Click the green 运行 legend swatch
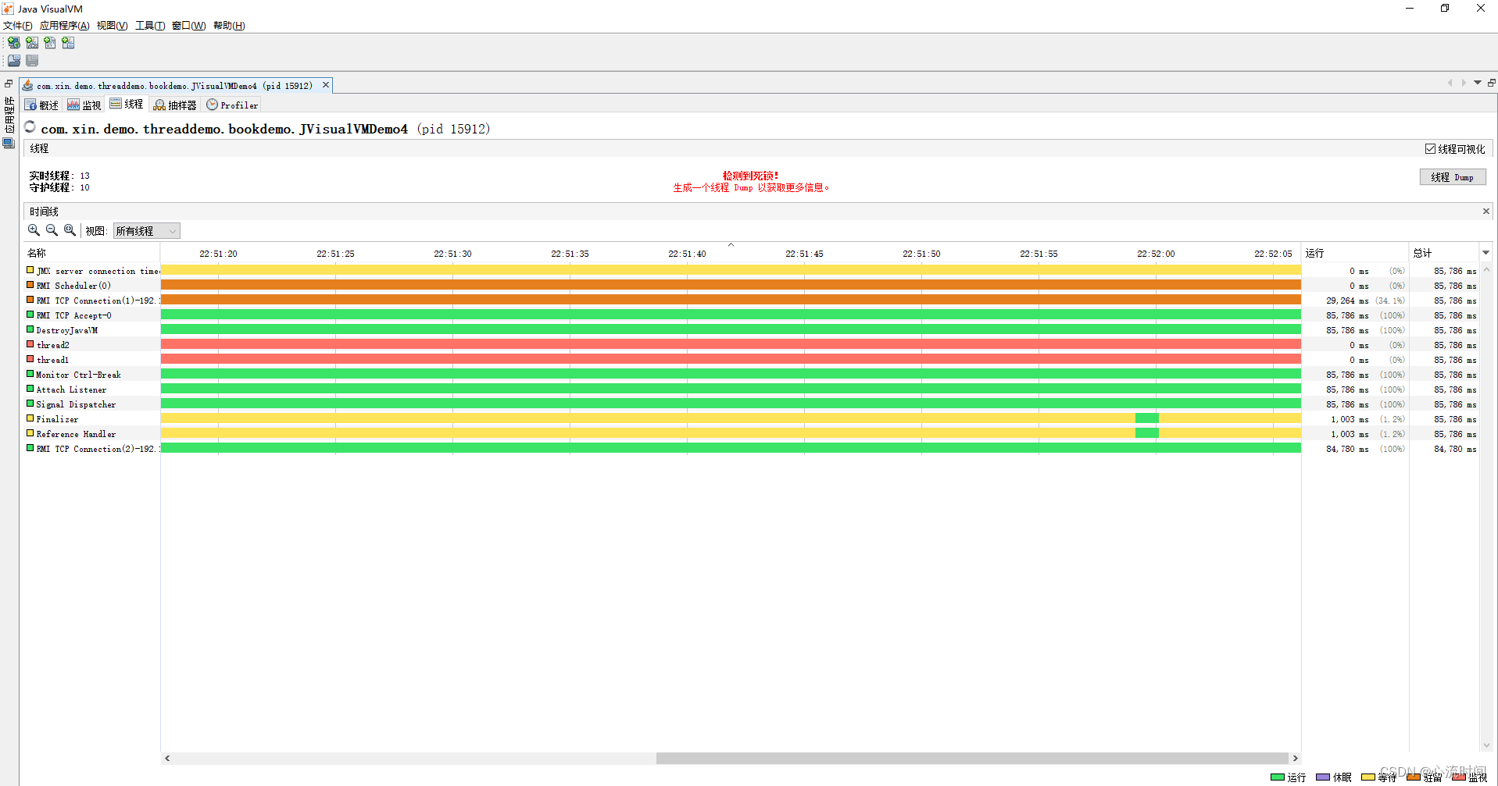The image size is (1498, 786). tap(1278, 777)
